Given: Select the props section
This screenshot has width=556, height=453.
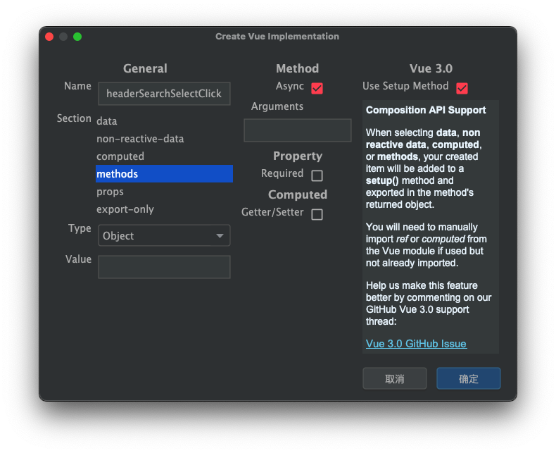Looking at the screenshot, I should tap(164, 192).
